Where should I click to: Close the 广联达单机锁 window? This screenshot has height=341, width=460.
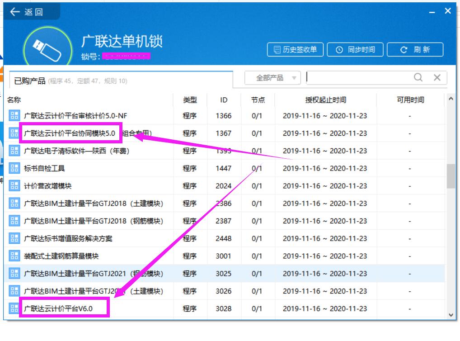coord(448,11)
